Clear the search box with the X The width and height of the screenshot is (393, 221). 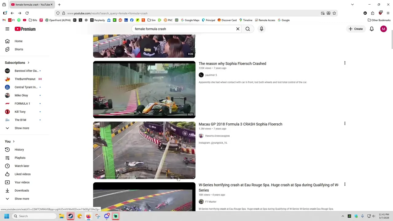point(238,29)
